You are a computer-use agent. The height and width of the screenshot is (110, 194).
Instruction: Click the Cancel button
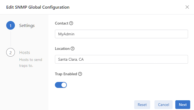click(x=164, y=105)
